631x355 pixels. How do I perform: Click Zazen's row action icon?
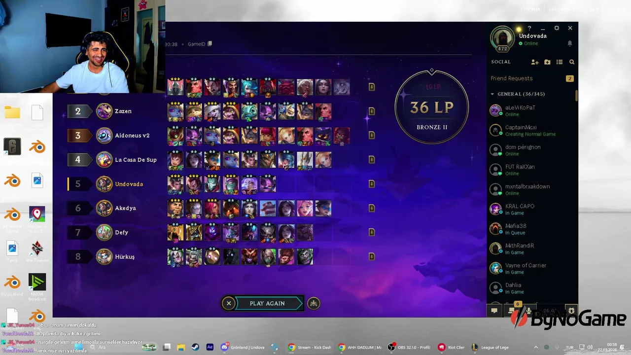pyautogui.click(x=372, y=111)
